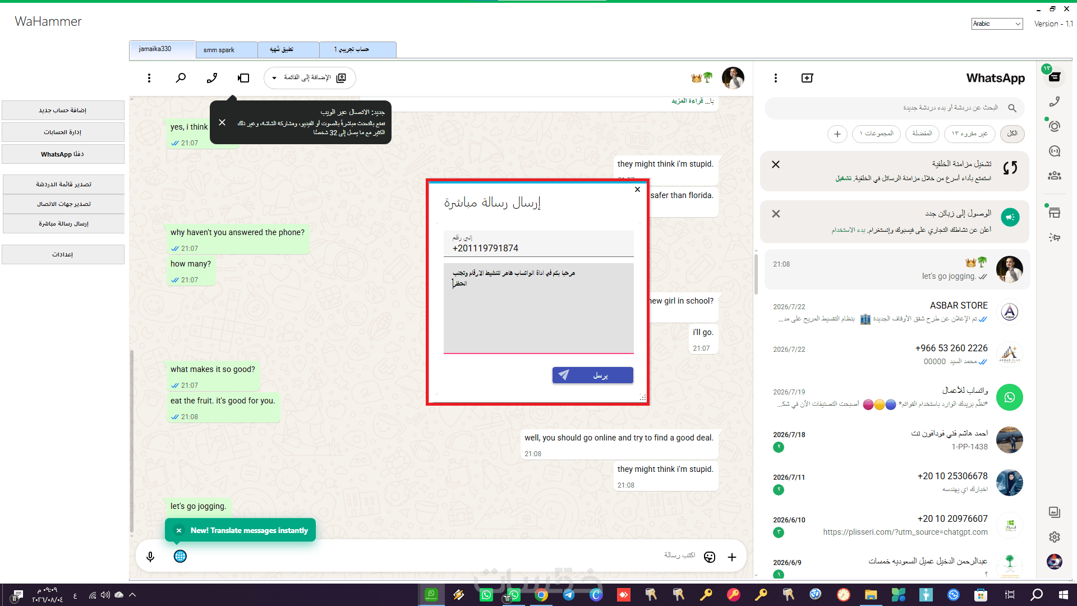Open WhatsApp chat list menu dots
1077x606 pixels.
click(x=776, y=78)
